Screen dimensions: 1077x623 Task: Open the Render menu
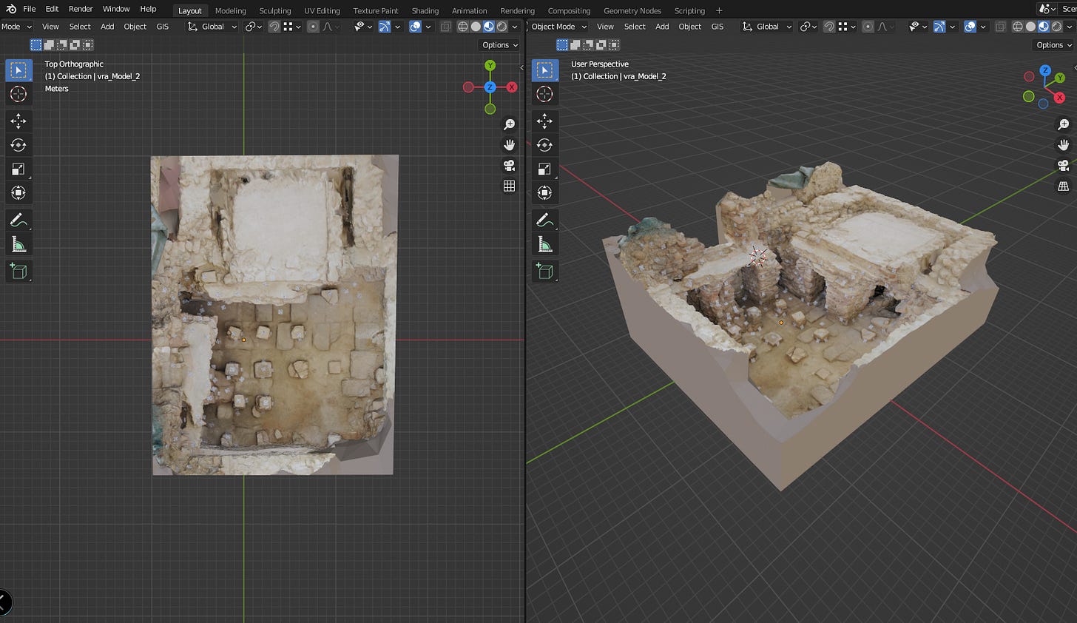coord(81,9)
